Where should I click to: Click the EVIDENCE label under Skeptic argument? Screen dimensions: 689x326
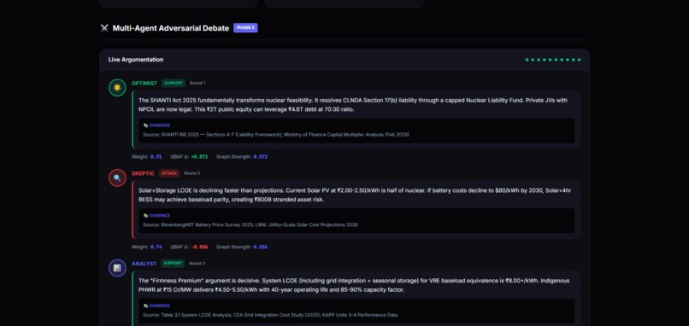click(160, 216)
